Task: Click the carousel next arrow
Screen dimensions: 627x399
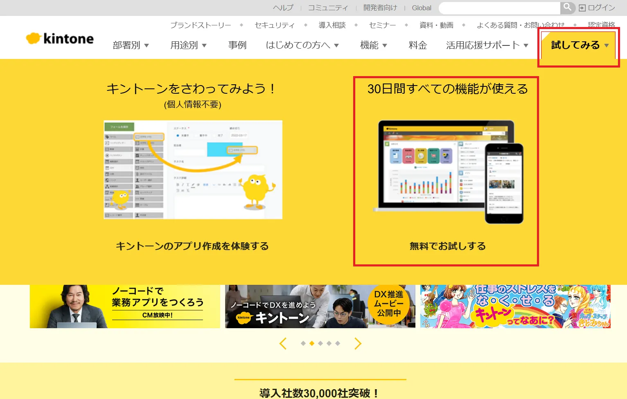Action: click(358, 344)
